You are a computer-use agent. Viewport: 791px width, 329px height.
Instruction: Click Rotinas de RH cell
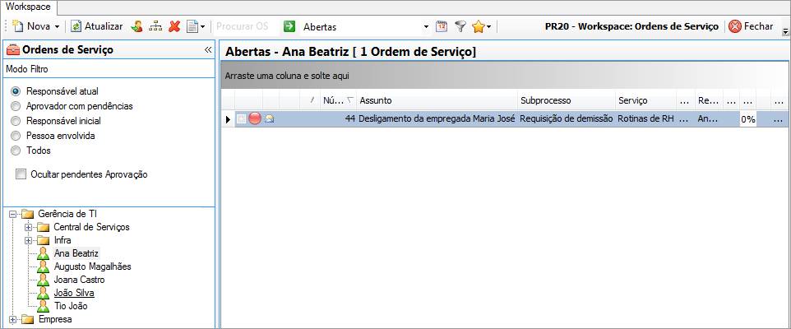646,119
